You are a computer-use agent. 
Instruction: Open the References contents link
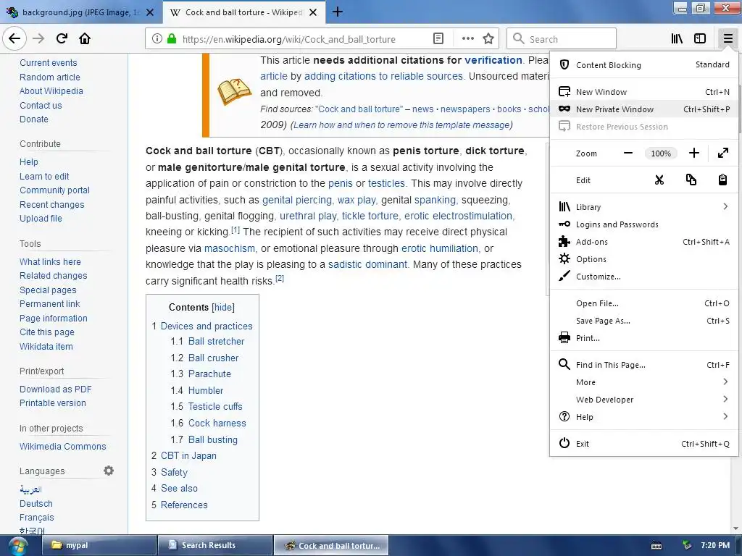point(184,505)
